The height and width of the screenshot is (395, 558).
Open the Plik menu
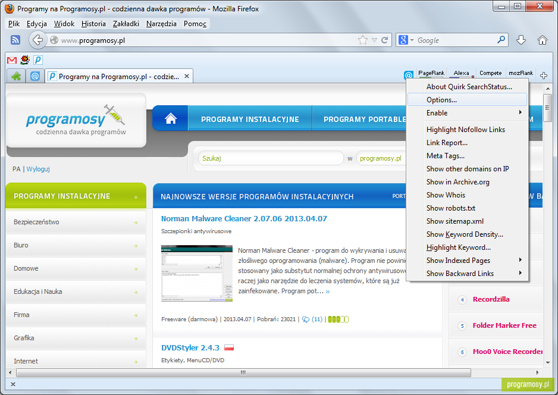[14, 23]
